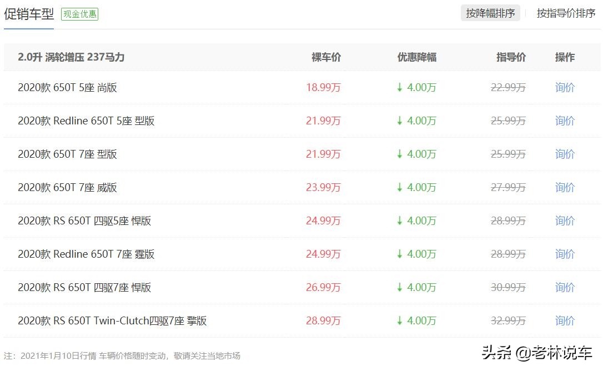Sort by discount amount 按降幅排序
This screenshot has width=603, height=371.
(x=490, y=13)
